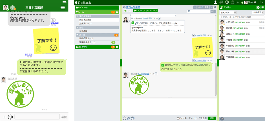Screen dimensions: 265x121
Task: Click the attach file paperclip below the input
Action: 129,118
